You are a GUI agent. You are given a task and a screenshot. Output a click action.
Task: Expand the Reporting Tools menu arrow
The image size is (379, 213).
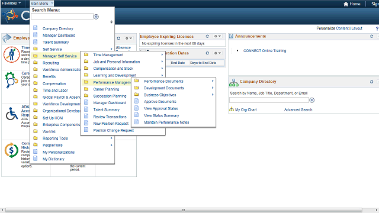click(x=111, y=138)
